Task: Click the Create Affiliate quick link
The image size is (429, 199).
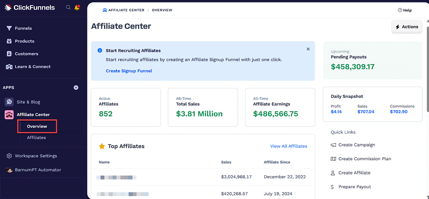Action: click(x=354, y=173)
